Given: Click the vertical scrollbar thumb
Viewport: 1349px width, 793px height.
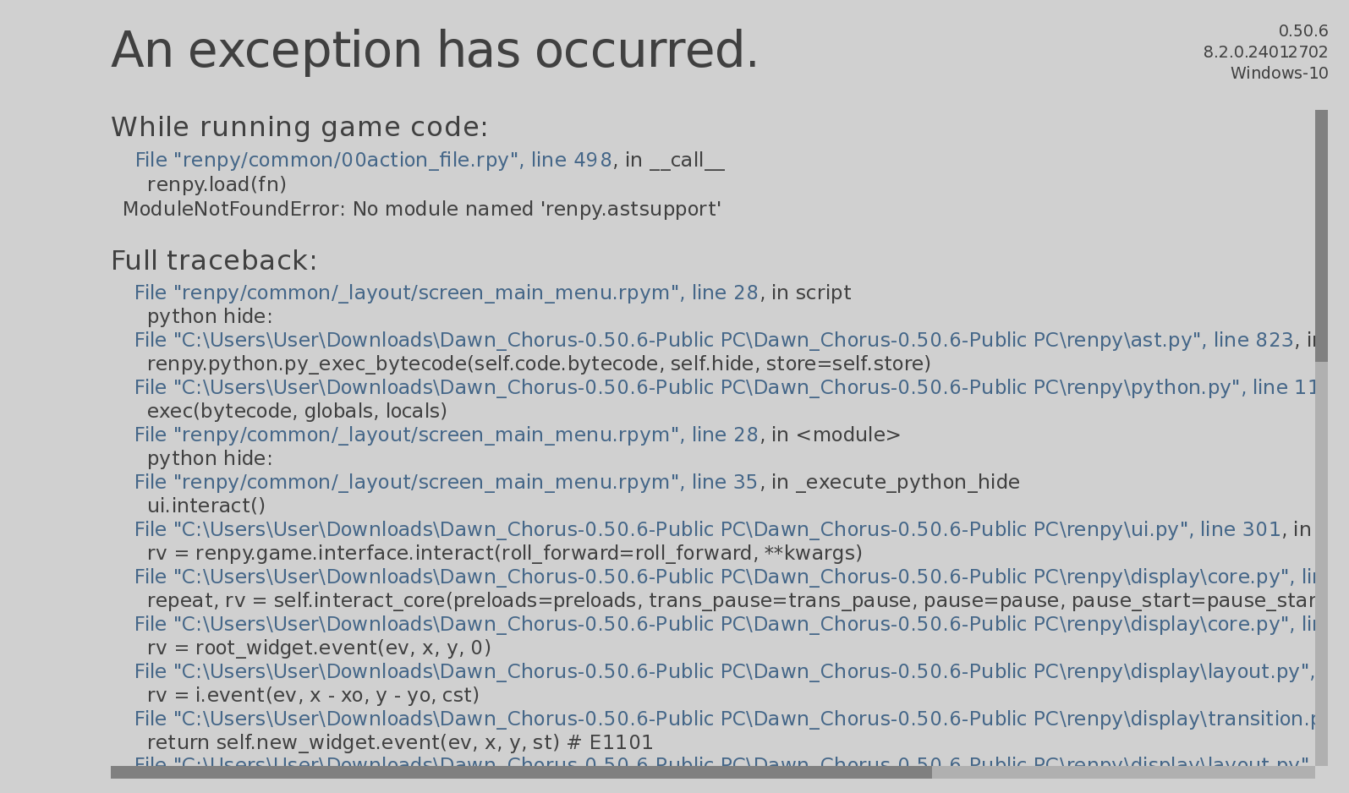Looking at the screenshot, I should [1321, 235].
